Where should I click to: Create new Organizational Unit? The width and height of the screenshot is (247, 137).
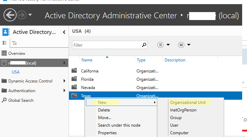click(188, 102)
